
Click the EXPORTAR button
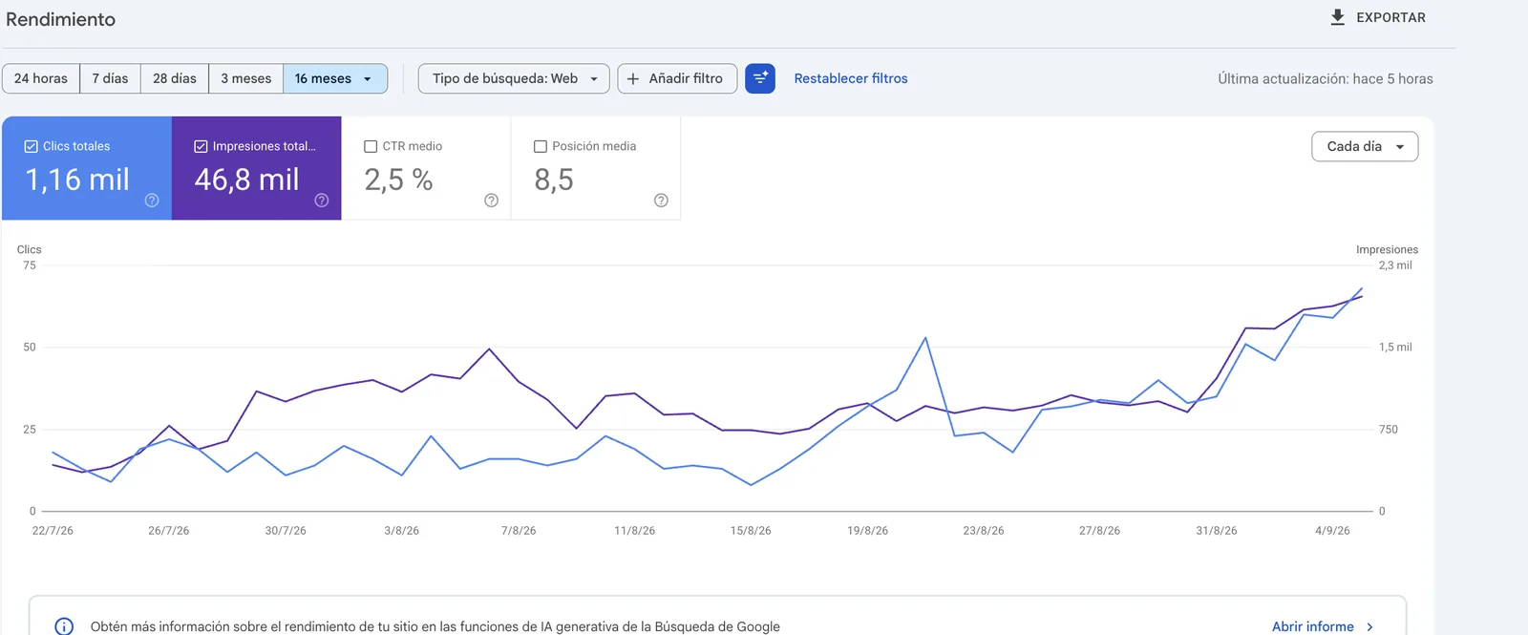click(x=1378, y=17)
